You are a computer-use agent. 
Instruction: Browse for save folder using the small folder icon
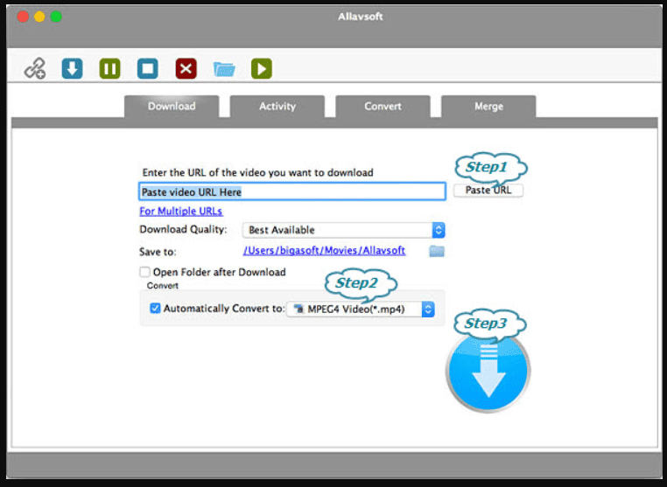(x=437, y=251)
